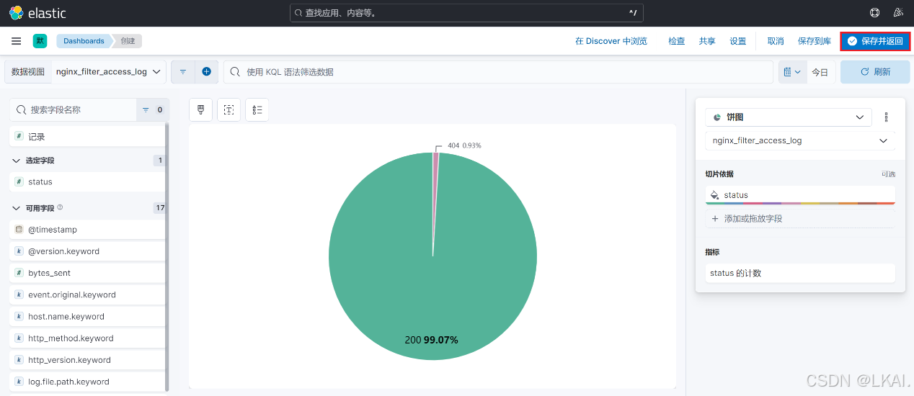The width and height of the screenshot is (914, 396).
Task: Click the 创建 breadcrumb
Action: coord(128,41)
